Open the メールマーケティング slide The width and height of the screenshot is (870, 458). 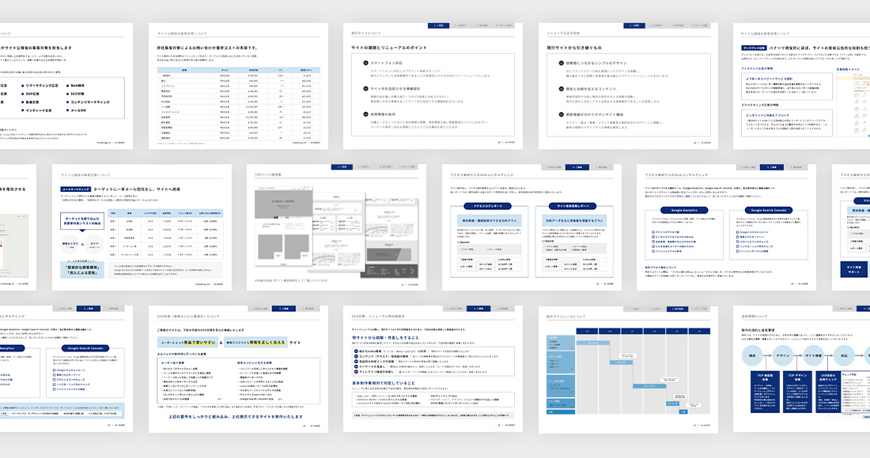pyautogui.click(x=142, y=227)
